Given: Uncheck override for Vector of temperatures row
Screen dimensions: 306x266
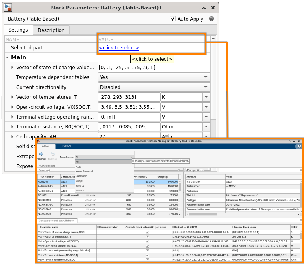Looking at the screenshot, I should pyautogui.click(x=147, y=236).
